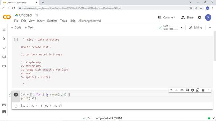Click the output list [1, 2, 3...9]

[x=41, y=106]
